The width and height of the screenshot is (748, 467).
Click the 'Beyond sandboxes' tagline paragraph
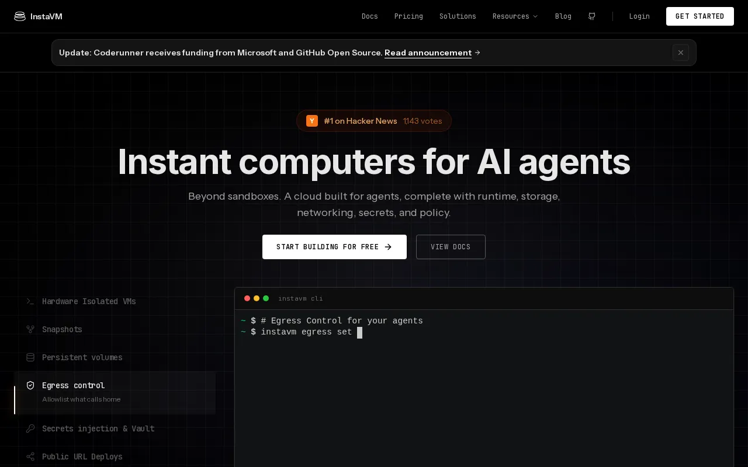tap(374, 204)
